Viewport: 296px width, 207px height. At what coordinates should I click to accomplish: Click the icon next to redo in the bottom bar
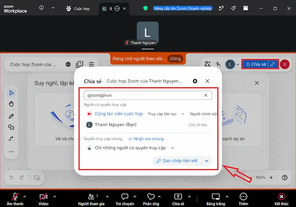[37, 177]
